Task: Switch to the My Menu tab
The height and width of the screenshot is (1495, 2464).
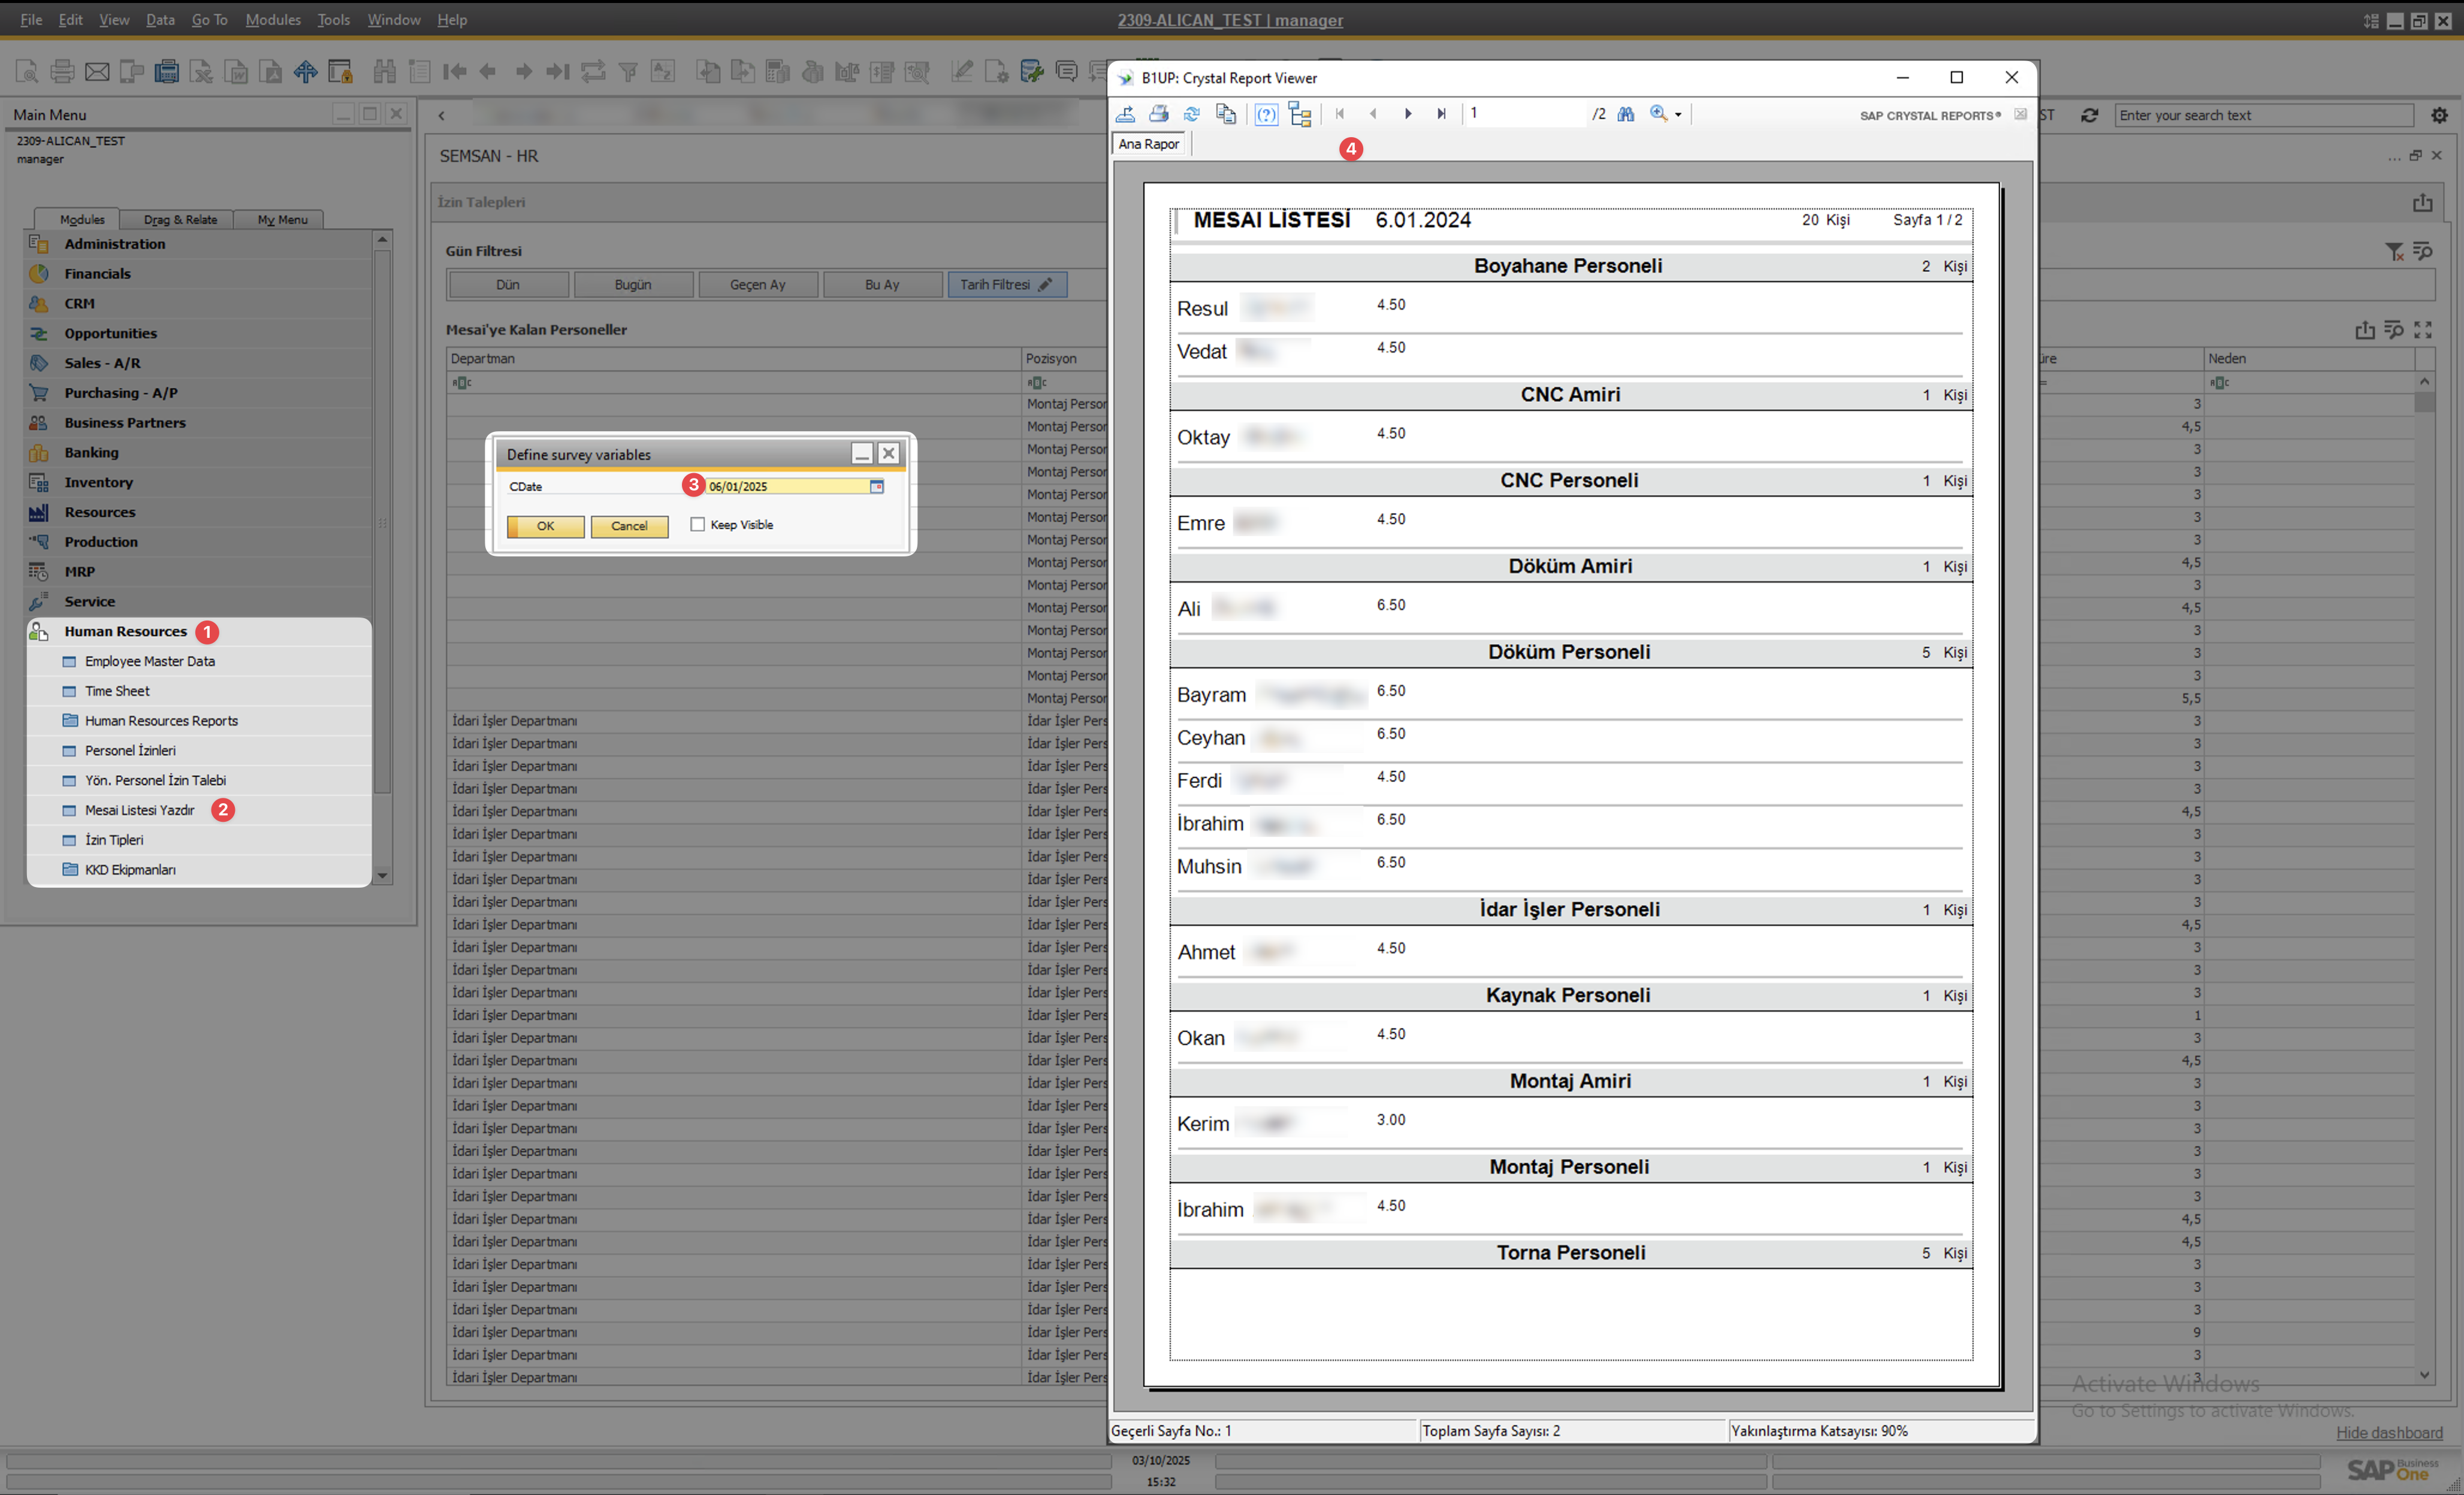Action: point(282,220)
